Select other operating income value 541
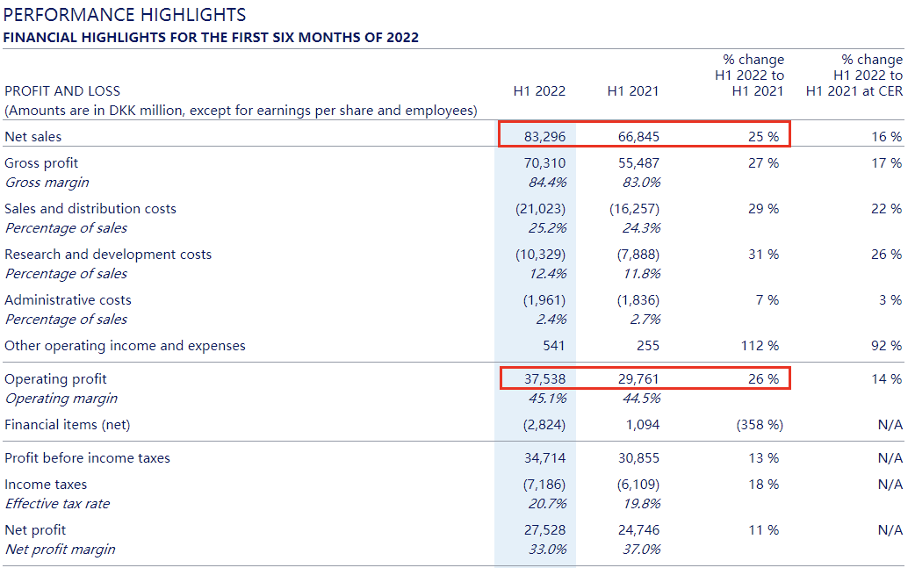The width and height of the screenshot is (915, 568). (554, 346)
